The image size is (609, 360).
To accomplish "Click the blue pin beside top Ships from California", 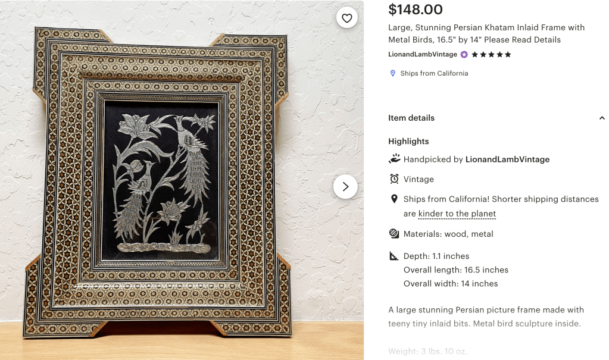I will click(x=393, y=73).
